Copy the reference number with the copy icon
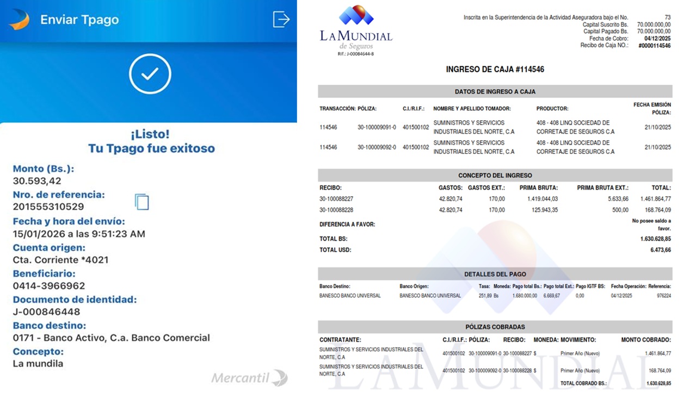This screenshot has width=696, height=393. pos(141,202)
